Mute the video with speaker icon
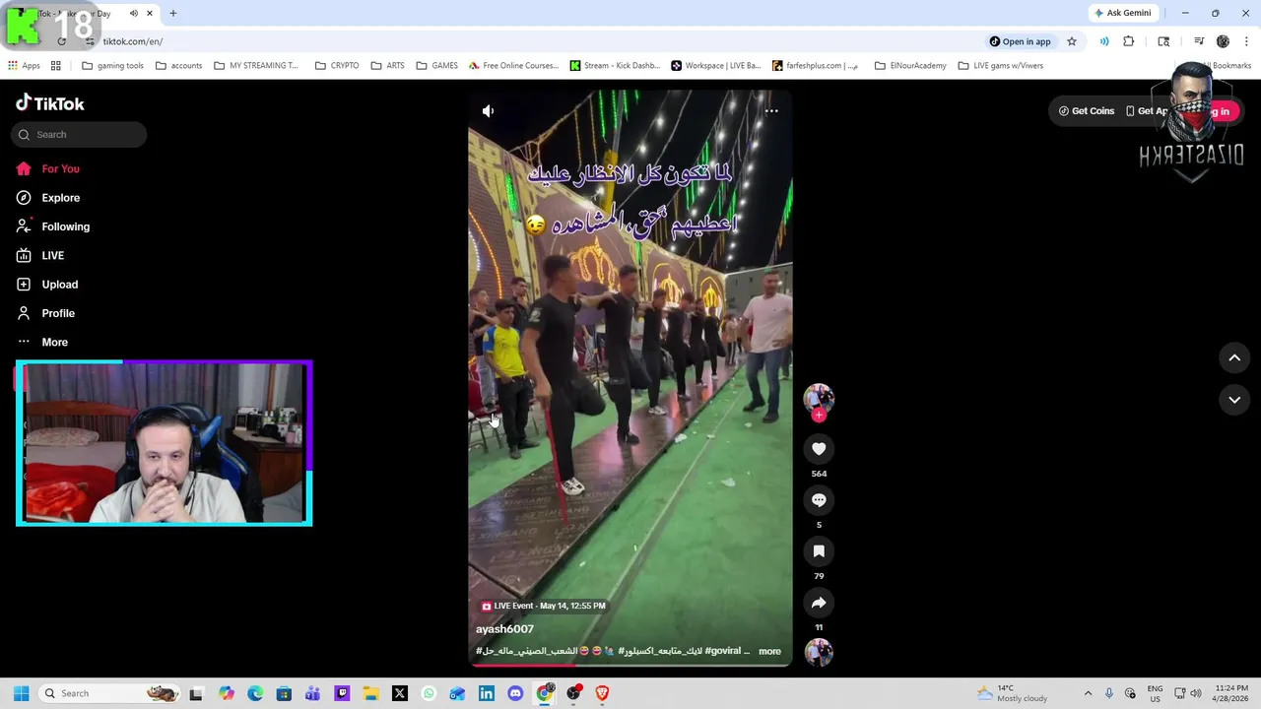 488,111
